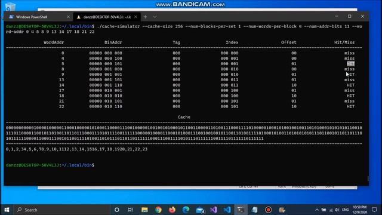Open the Recycle Bin desktop icon

coord(10,7)
